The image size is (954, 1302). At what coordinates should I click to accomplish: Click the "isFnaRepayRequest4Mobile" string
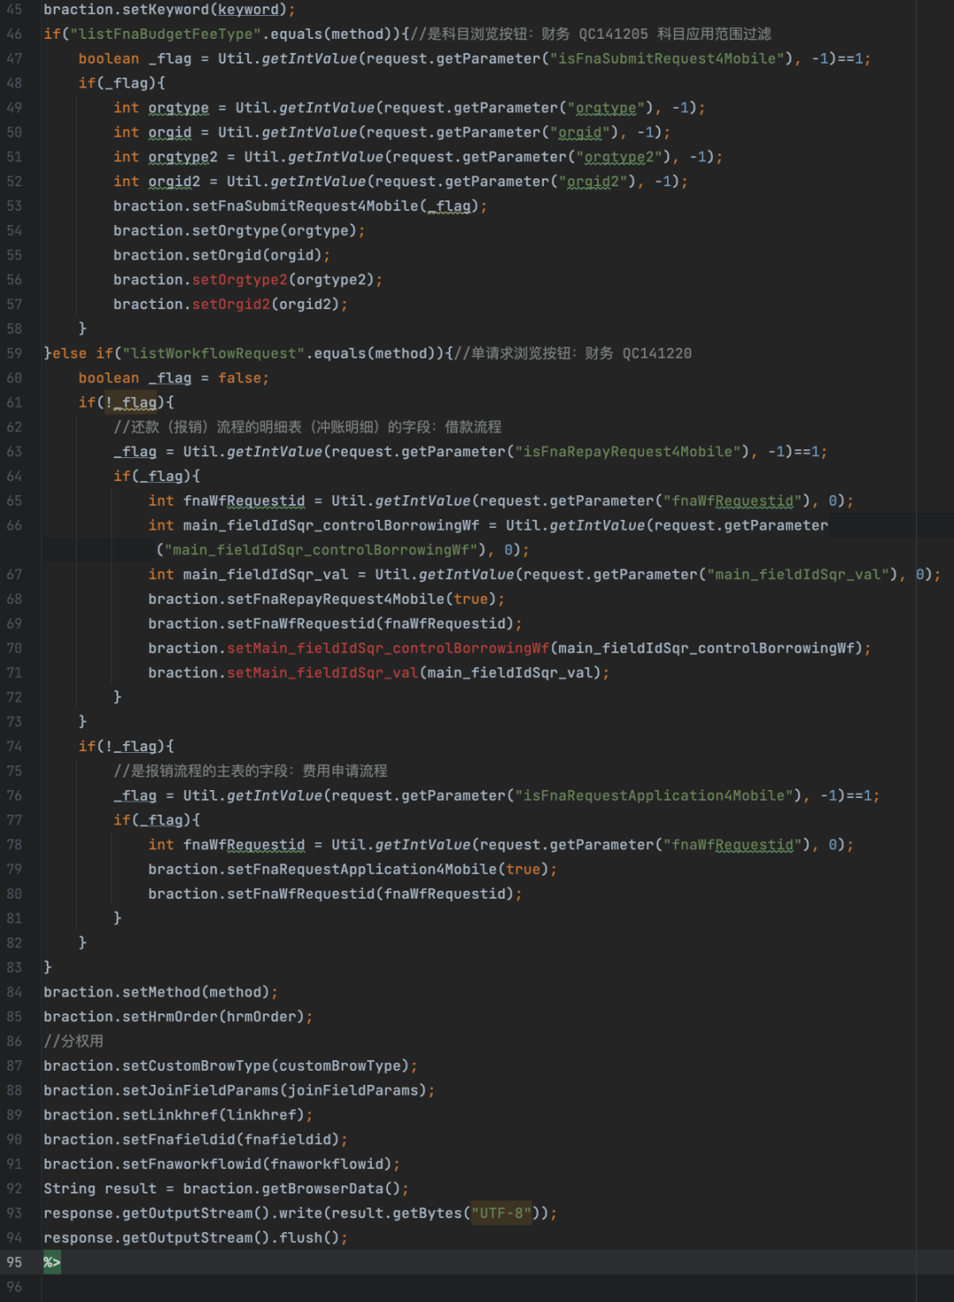[628, 451]
